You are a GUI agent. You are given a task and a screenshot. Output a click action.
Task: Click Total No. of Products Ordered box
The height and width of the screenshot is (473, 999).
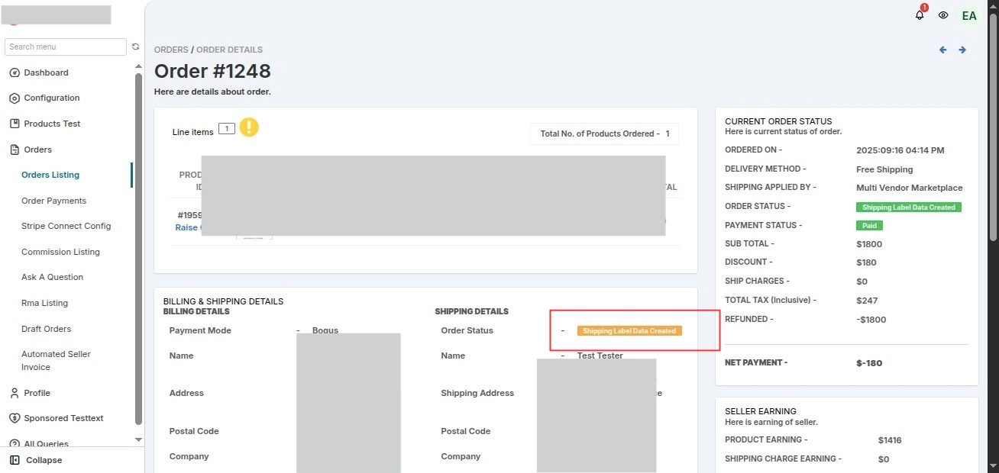(604, 134)
